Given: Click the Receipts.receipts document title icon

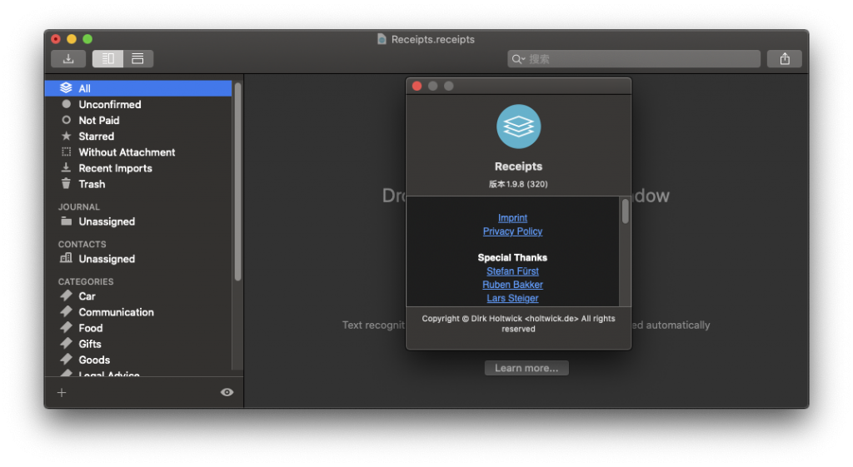Looking at the screenshot, I should click(382, 39).
